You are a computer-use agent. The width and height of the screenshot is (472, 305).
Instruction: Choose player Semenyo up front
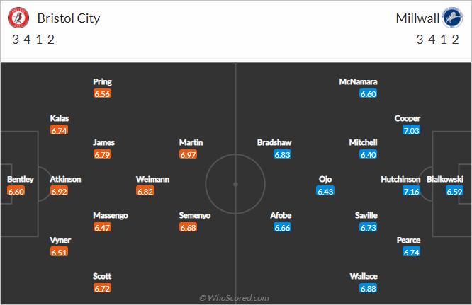[x=195, y=215]
